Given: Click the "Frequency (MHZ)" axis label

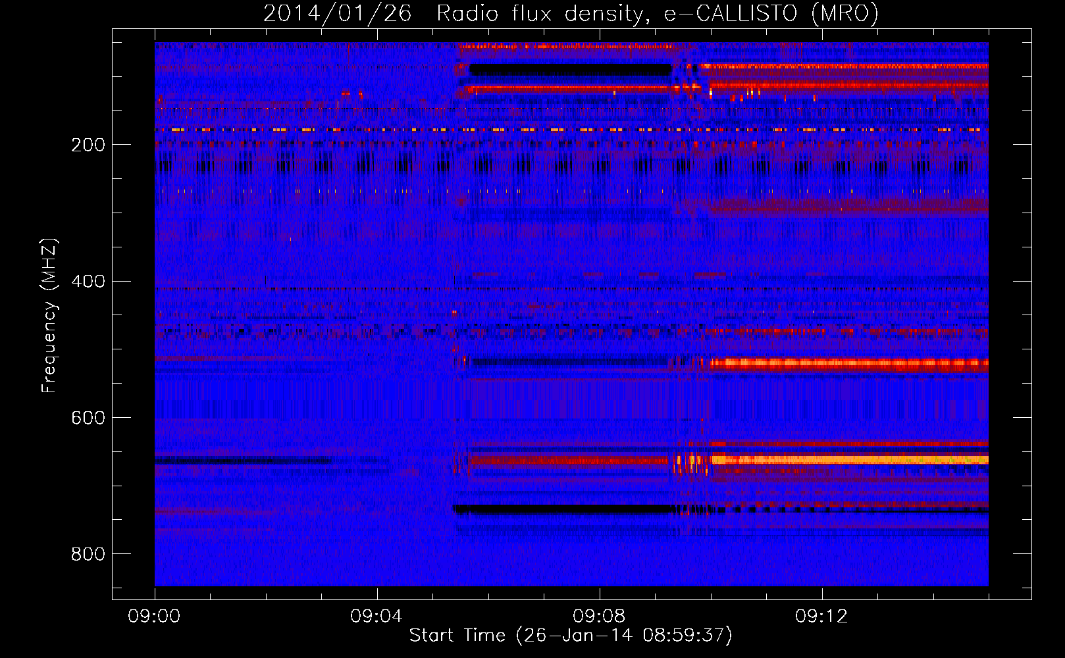Looking at the screenshot, I should 49,315.
